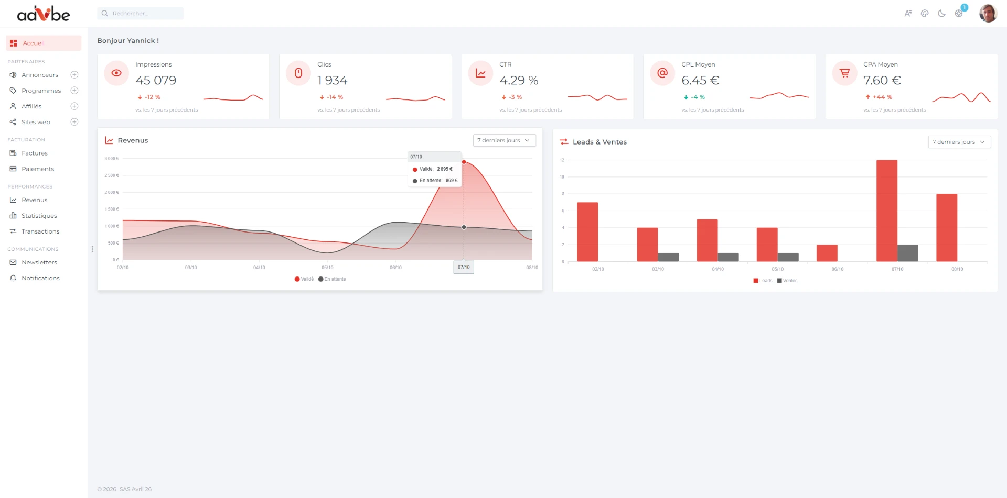Open Annonceurs in the sidebar
The width and height of the screenshot is (1007, 498).
[x=39, y=75]
